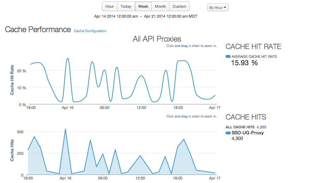
Task: Choose the Month time range
Action: click(160, 6)
